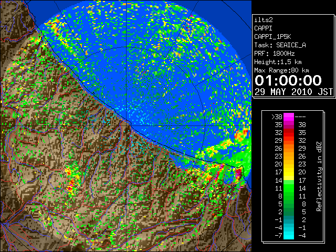The width and height of the screenshot is (336, 252).
Task: Click the magenta '>38' legend color
Action: pos(288,117)
